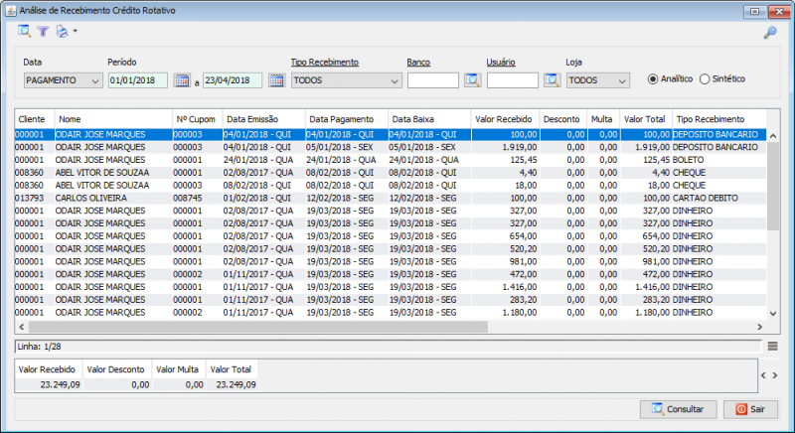Open the Tipo Recebimento dropdown showing TODOS
This screenshot has width=795, height=433.
347,80
